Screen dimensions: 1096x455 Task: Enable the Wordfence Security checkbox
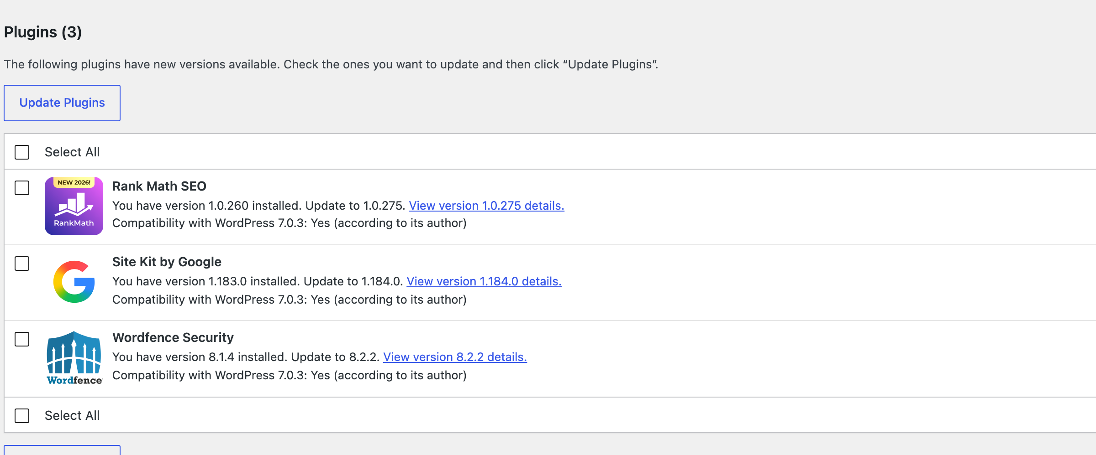(22, 339)
